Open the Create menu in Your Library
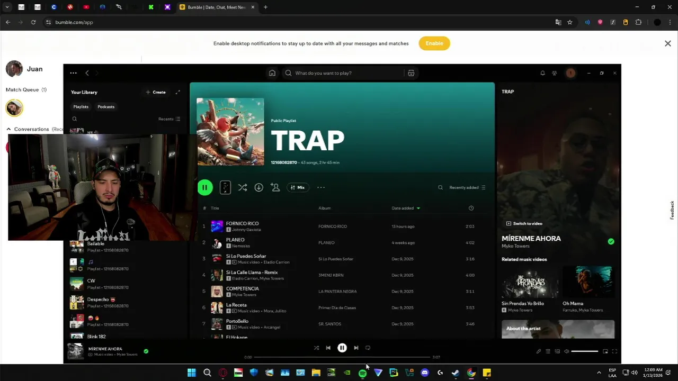Image resolution: width=678 pixels, height=381 pixels. pyautogui.click(x=156, y=92)
